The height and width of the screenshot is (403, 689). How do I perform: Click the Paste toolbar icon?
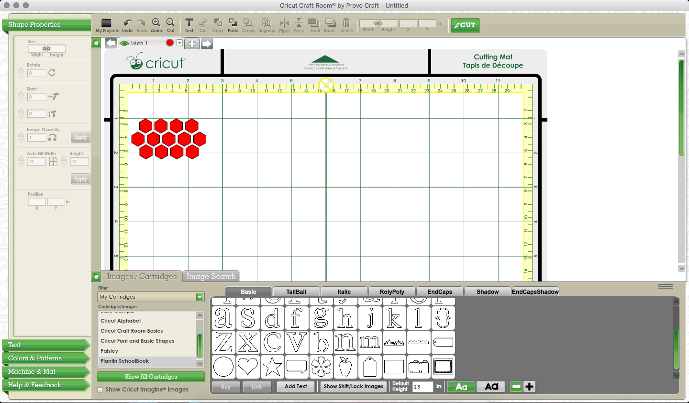233,22
